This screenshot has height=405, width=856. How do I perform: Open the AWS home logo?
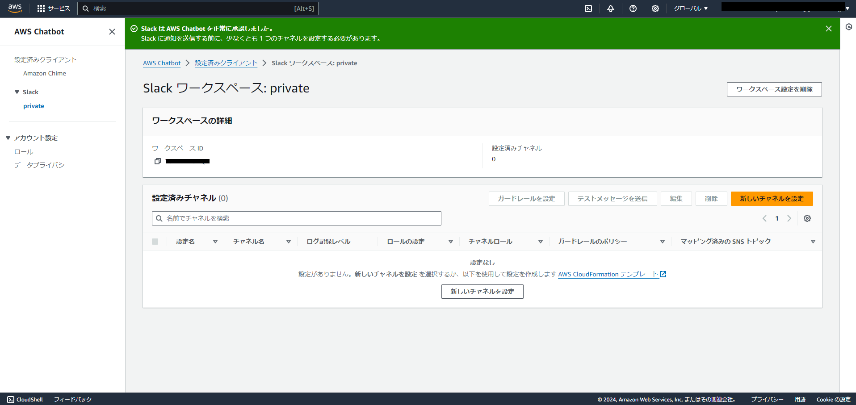pos(15,8)
